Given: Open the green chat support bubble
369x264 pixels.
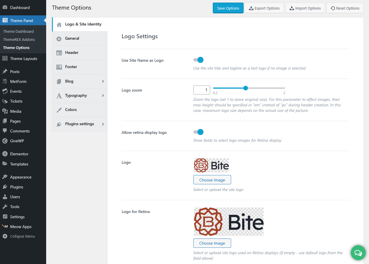Looking at the screenshot, I should pos(358,253).
